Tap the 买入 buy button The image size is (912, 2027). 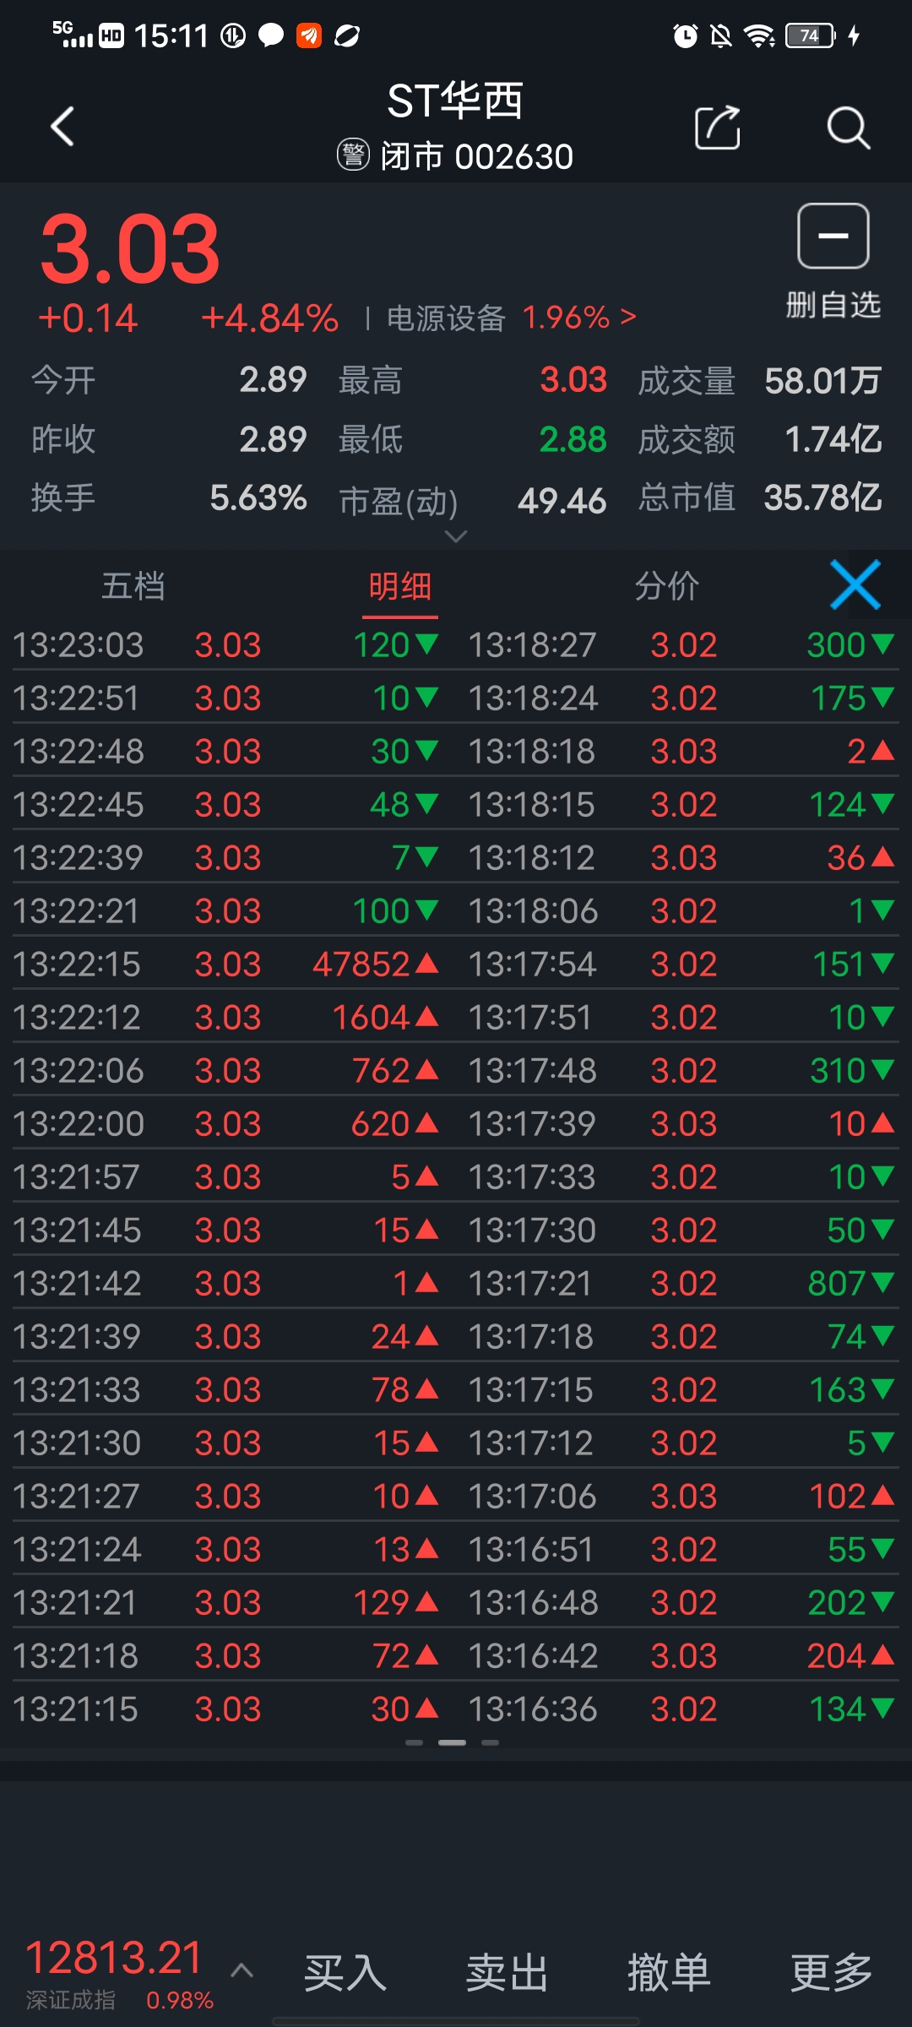345,1973
